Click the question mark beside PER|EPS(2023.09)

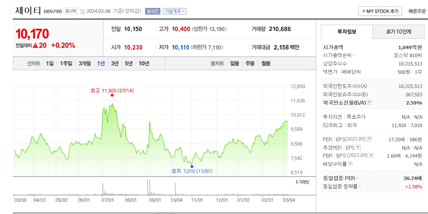click(369, 139)
